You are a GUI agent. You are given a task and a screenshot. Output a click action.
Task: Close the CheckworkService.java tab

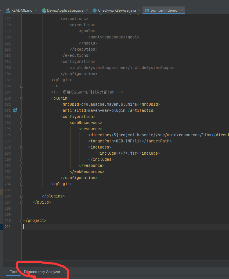[139, 10]
